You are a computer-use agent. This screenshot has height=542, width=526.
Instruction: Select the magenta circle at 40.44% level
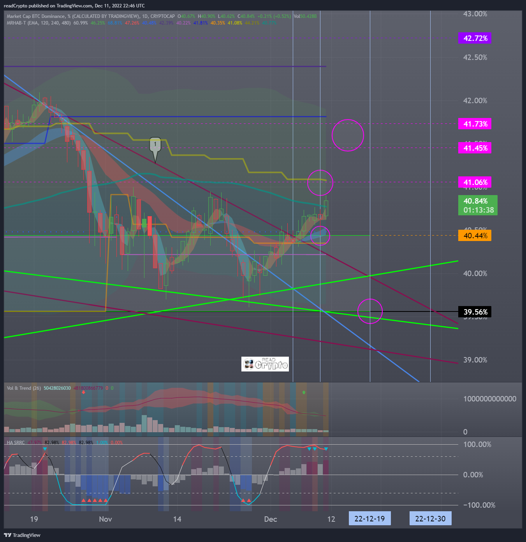coord(320,235)
